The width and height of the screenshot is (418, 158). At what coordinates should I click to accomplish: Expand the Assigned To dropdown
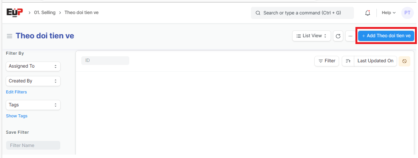(33, 66)
